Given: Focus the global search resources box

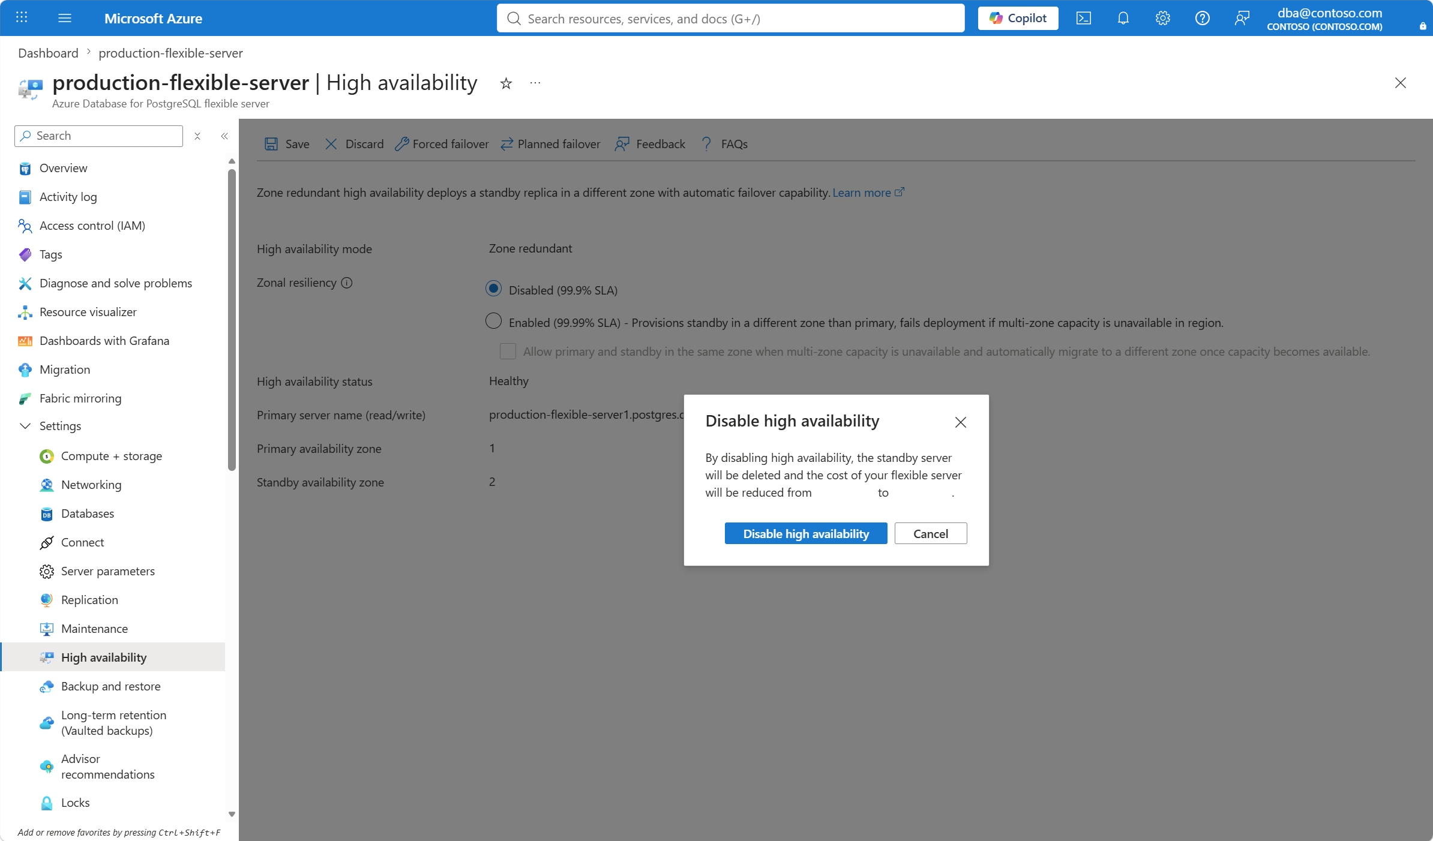Looking at the screenshot, I should (x=730, y=18).
